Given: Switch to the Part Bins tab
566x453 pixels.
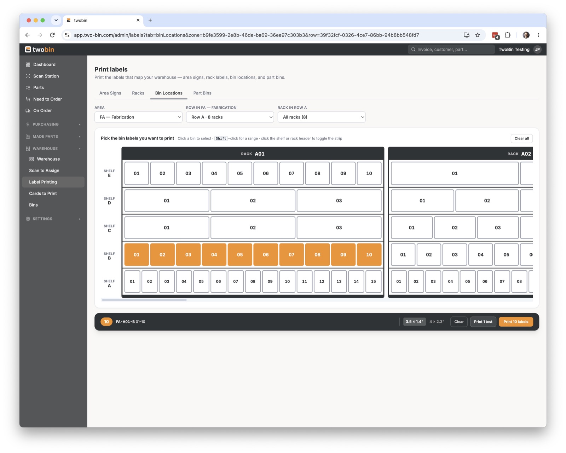Looking at the screenshot, I should pyautogui.click(x=202, y=93).
